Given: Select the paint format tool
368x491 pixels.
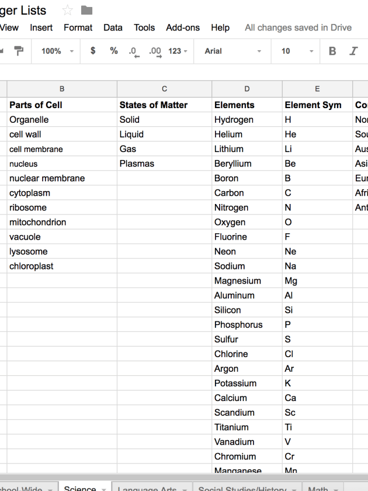Looking at the screenshot, I should (19, 51).
